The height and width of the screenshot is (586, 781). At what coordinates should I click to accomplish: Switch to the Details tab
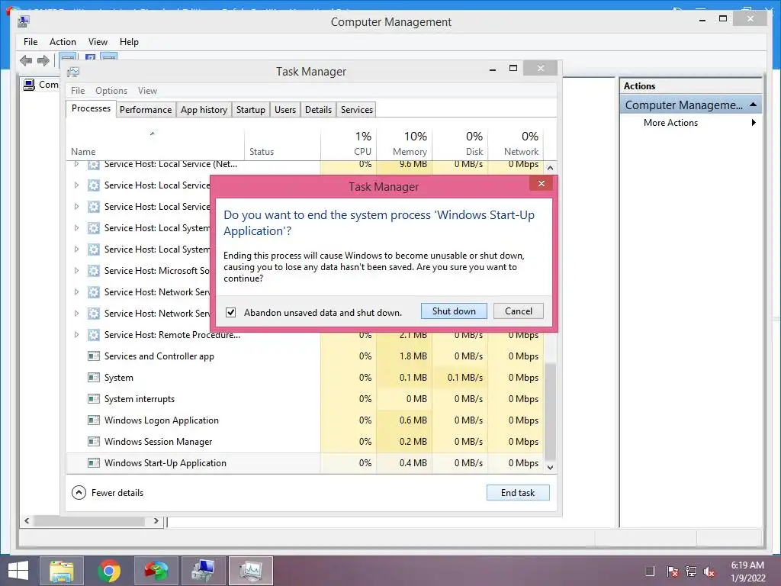pyautogui.click(x=318, y=110)
